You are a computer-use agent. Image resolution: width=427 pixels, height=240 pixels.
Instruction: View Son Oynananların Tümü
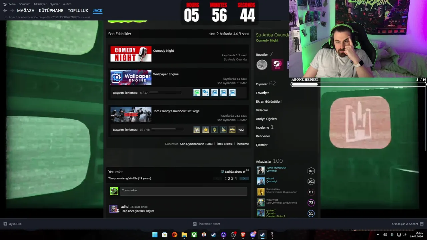(x=196, y=144)
